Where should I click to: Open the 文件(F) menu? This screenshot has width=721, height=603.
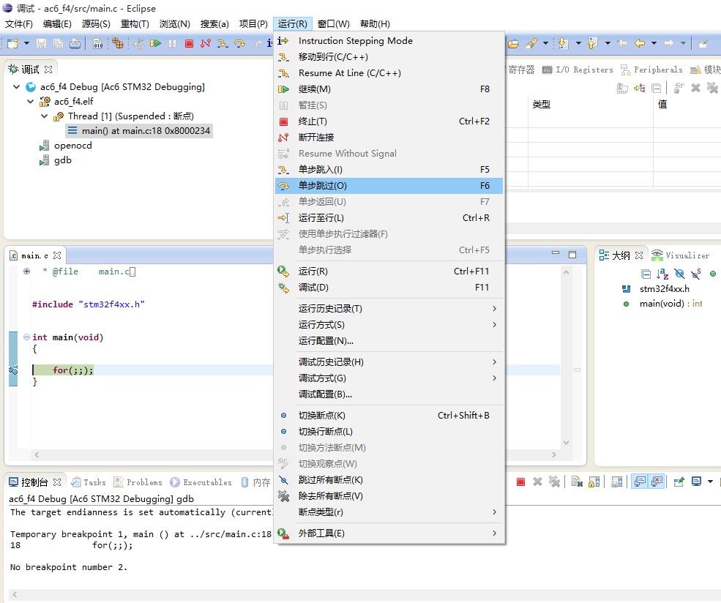(19, 24)
